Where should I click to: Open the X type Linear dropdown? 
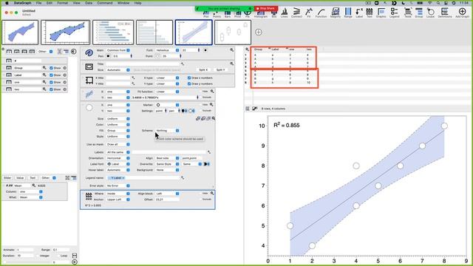coord(167,78)
